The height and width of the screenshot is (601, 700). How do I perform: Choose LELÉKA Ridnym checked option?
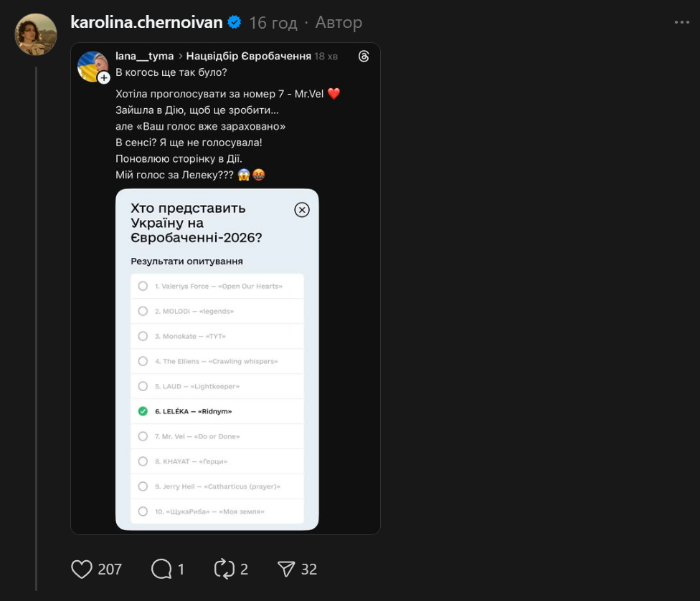pos(143,411)
